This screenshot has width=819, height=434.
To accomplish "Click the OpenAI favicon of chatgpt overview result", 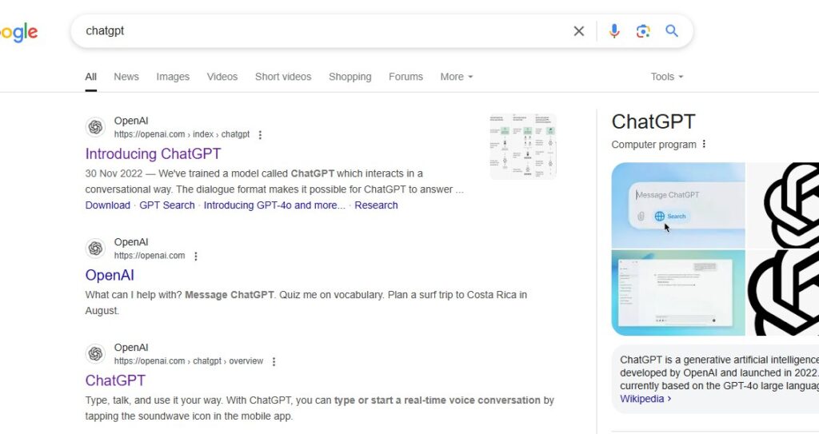I will [x=96, y=353].
